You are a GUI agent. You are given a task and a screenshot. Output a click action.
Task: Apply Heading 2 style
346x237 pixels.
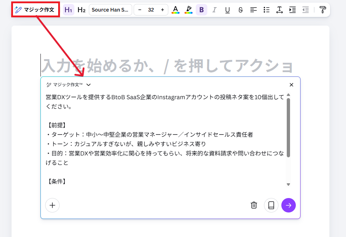coord(82,10)
